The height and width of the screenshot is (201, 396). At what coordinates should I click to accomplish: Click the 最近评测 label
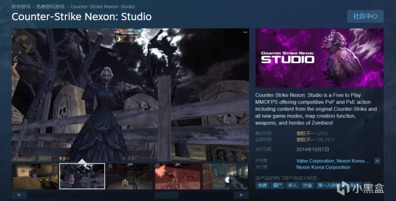tap(264, 133)
